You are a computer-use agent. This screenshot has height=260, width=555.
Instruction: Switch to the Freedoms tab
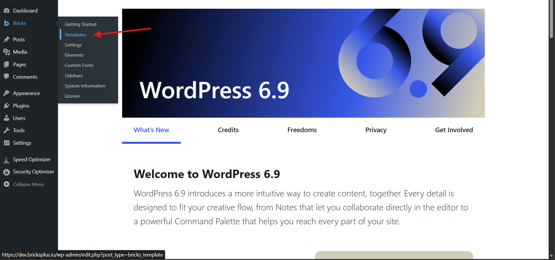coord(302,130)
